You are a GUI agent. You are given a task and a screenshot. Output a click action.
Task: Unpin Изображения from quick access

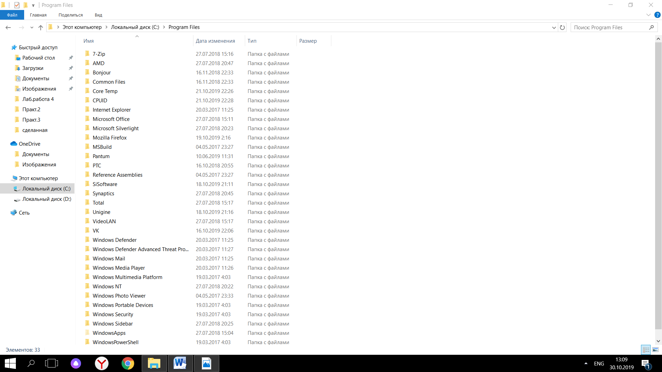[x=71, y=89]
